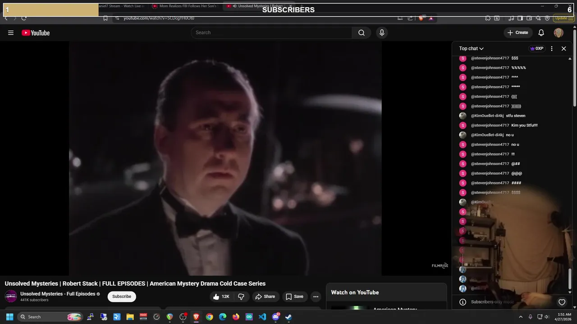Open Brave Rewards triangle icon

(431, 18)
